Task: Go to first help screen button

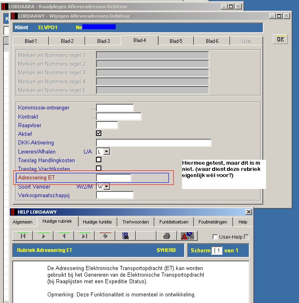Action: click(23, 236)
